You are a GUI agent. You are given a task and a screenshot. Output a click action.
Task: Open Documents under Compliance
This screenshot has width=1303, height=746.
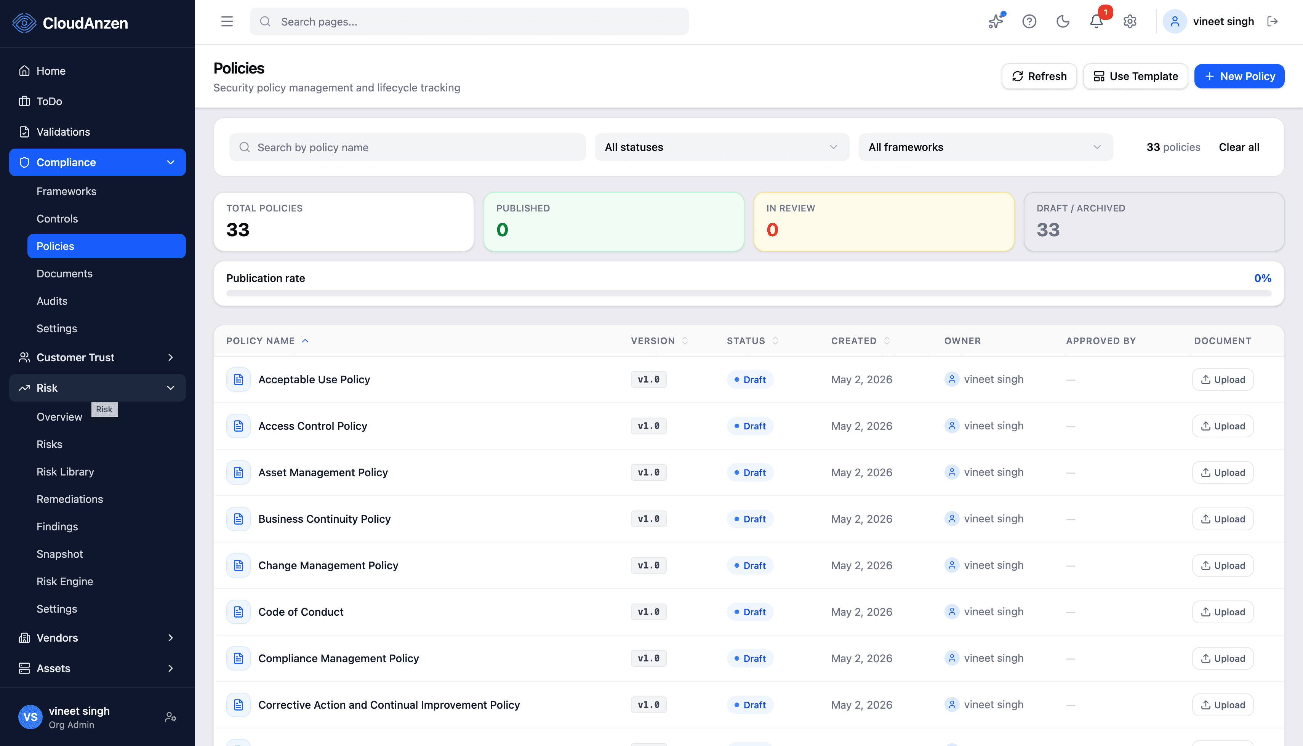107,274
